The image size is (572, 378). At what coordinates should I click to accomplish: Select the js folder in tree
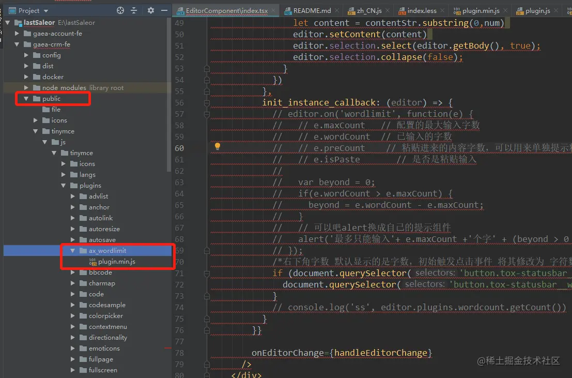pyautogui.click(x=58, y=142)
